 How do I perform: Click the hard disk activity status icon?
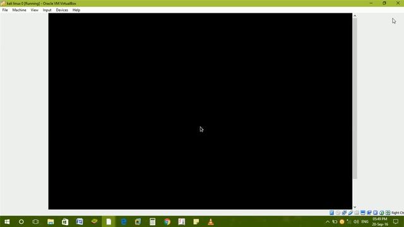(331, 213)
